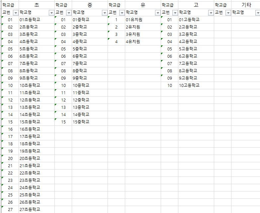Image resolution: width=260 pixels, height=213 pixels.
Task: Select the header cell 중
Action: [90, 5]
